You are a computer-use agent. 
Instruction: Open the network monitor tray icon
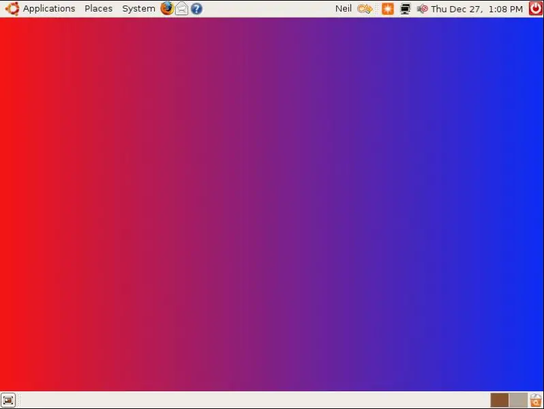(406, 9)
